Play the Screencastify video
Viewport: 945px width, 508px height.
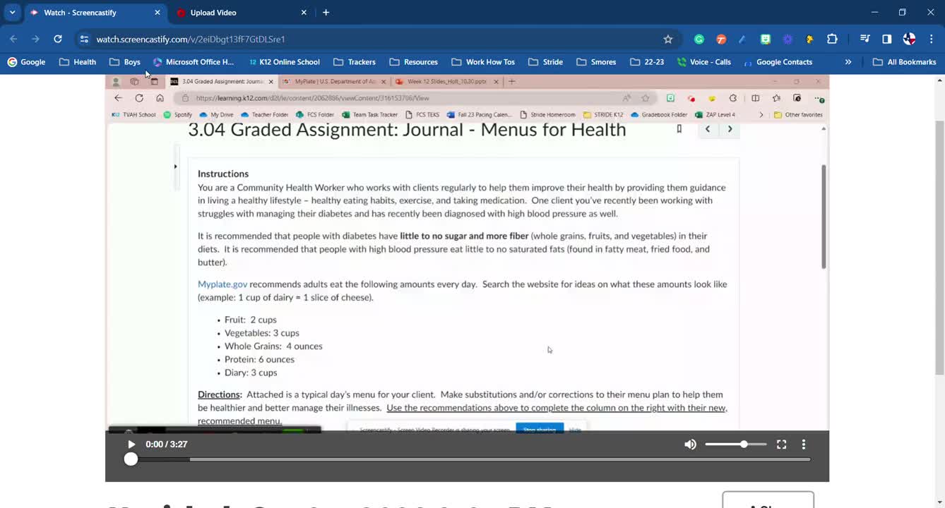point(131,445)
